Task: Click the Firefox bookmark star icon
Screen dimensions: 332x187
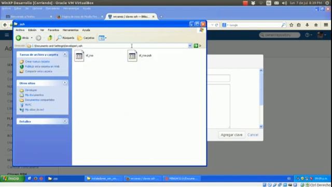Action: [292, 25]
